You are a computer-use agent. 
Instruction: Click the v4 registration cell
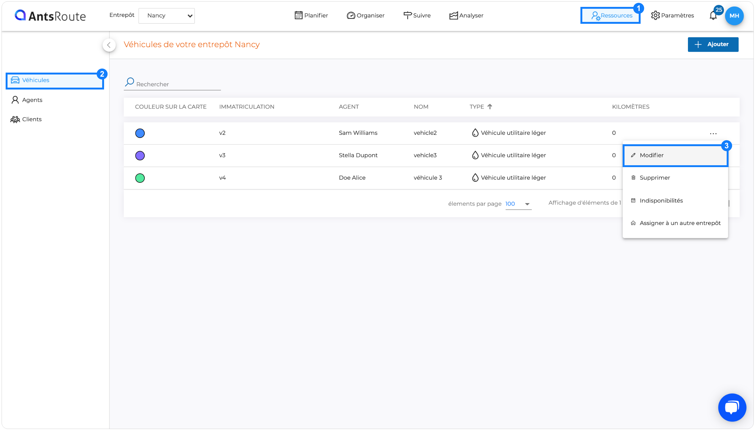[222, 178]
